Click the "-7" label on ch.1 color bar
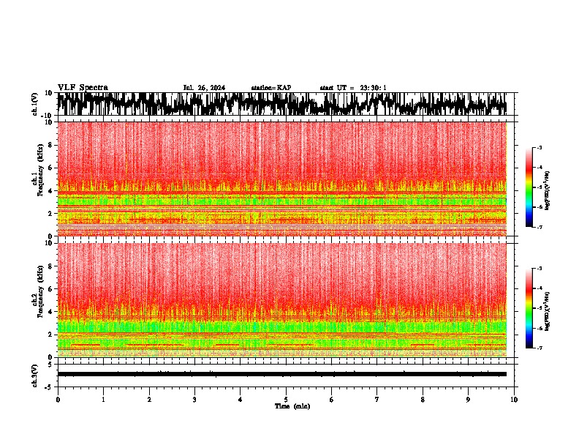579x448 pixels. pyautogui.click(x=540, y=227)
